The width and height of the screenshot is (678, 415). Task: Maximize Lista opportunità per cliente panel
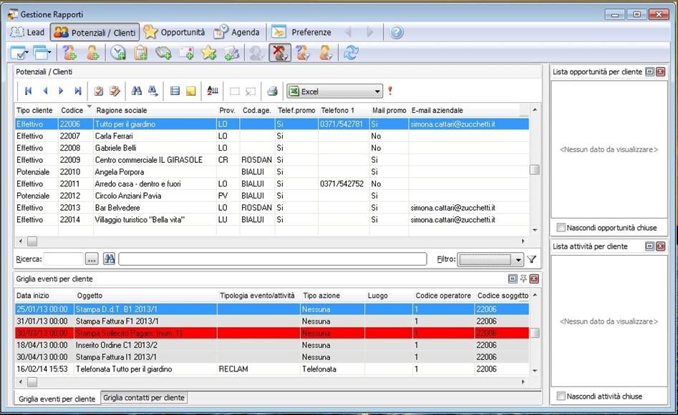[x=649, y=72]
